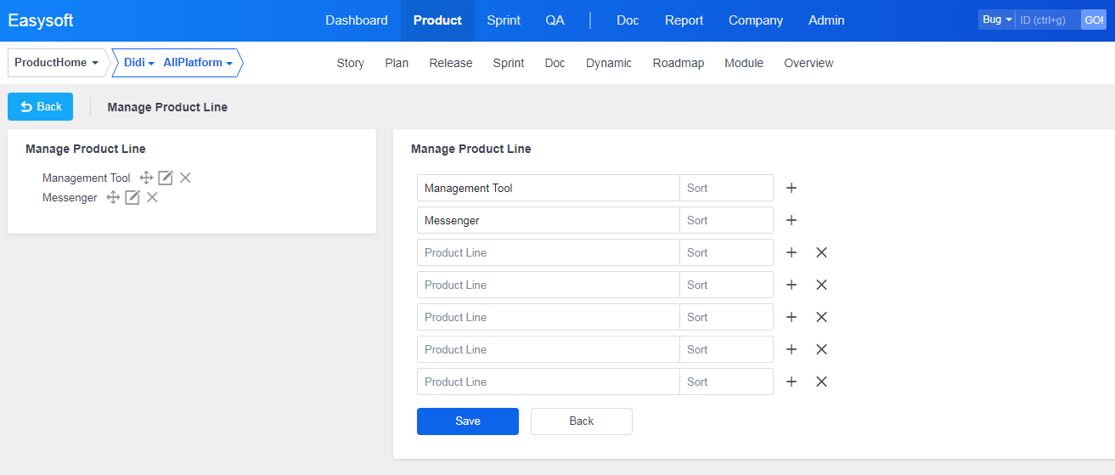Remove the third empty Product Line row
The width and height of the screenshot is (1115, 475).
[x=821, y=317]
